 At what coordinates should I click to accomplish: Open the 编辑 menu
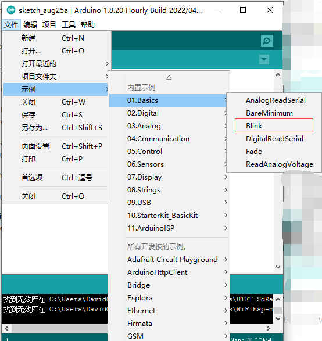coord(30,24)
